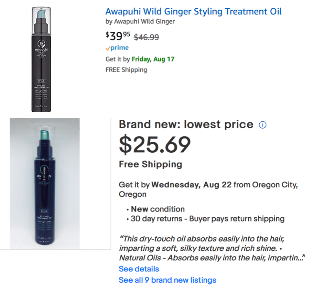Click the 'New condition' bullet item
This screenshot has height=293, width=313.
click(158, 209)
